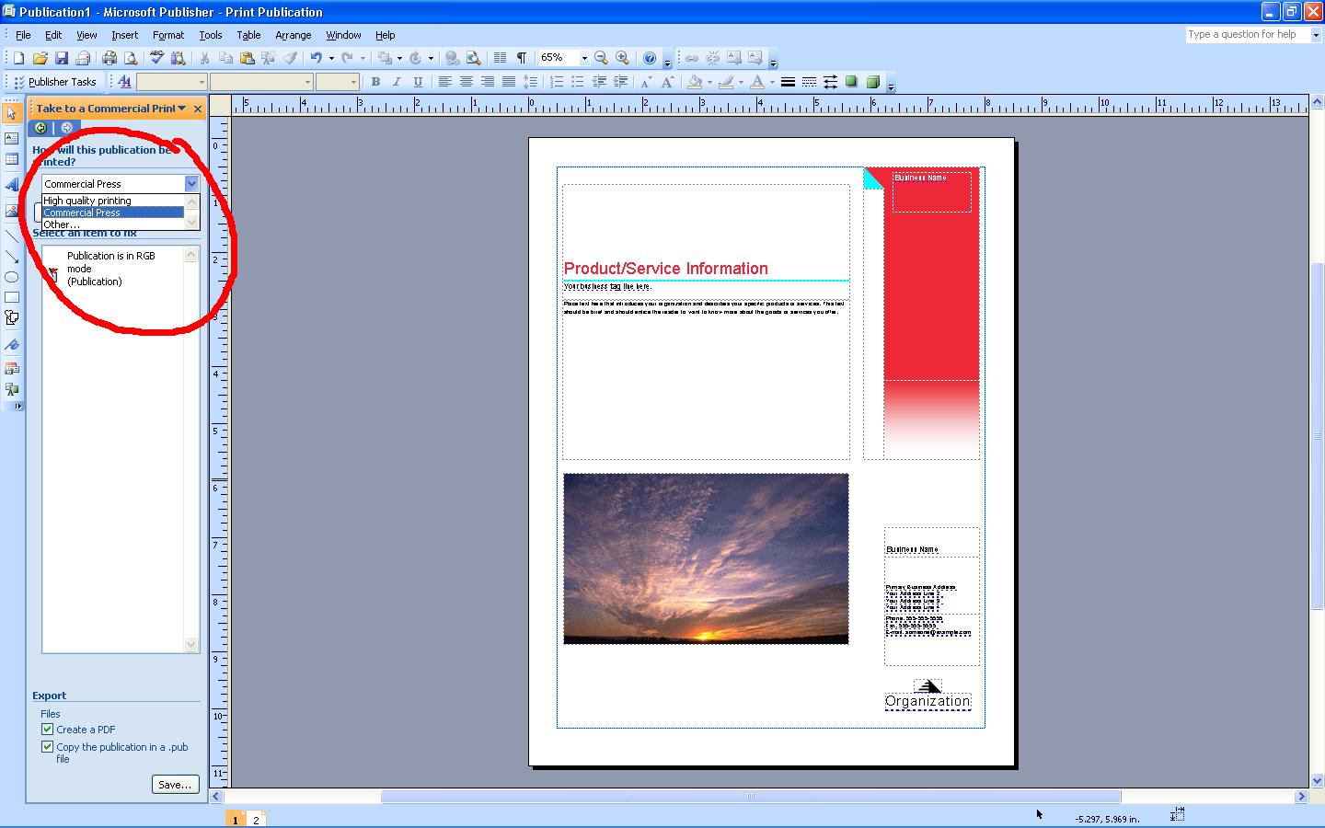This screenshot has width=1325, height=828.
Task: Select the Arrow drawing tool
Action: [x=12, y=256]
